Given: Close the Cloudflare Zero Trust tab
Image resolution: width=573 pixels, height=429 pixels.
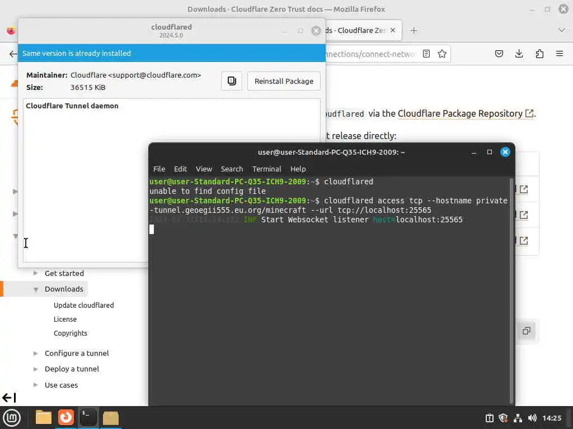Looking at the screenshot, I should point(393,30).
